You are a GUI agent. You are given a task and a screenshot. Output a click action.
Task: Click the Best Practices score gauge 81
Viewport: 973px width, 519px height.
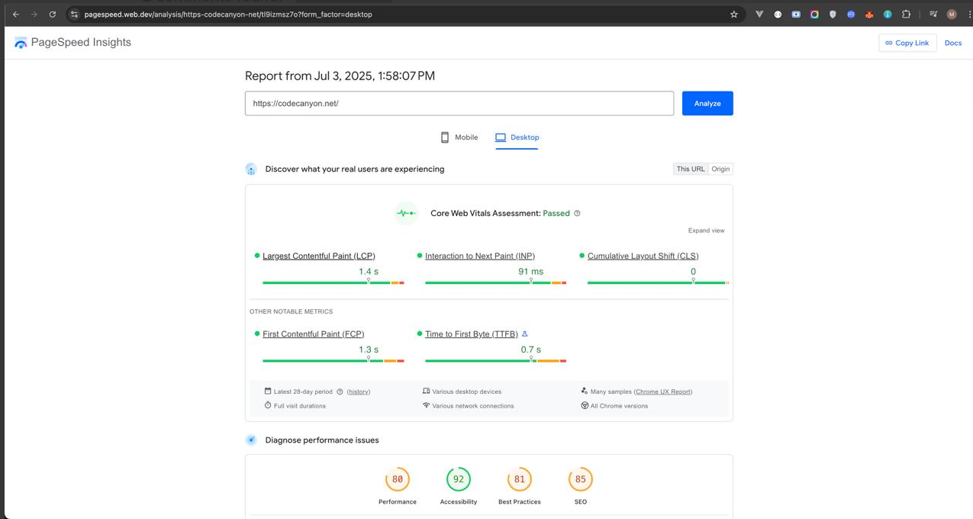520,479
